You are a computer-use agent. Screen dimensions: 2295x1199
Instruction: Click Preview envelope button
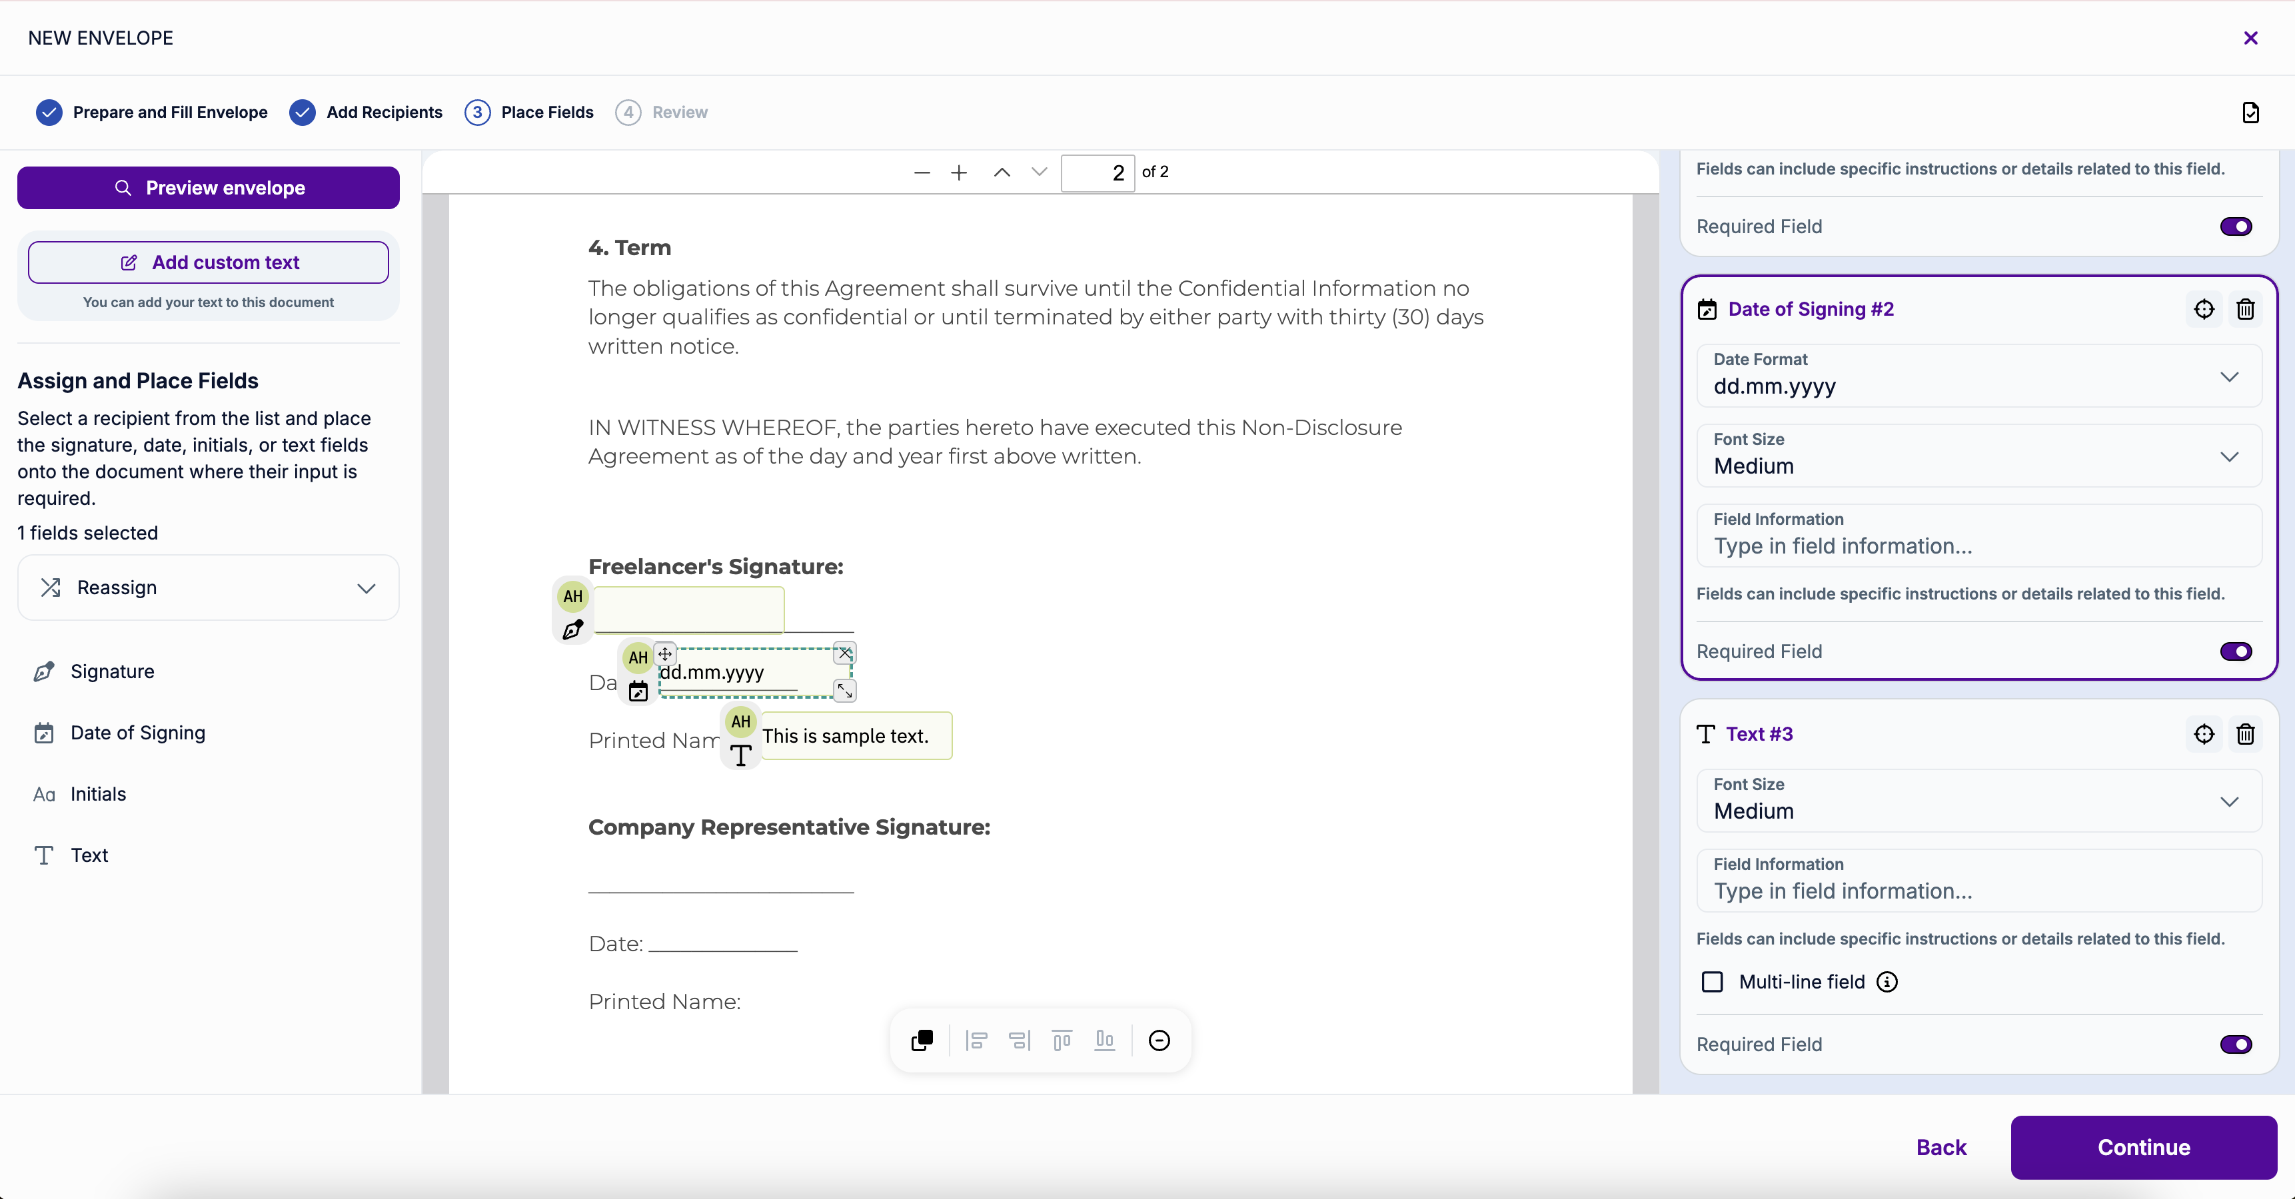tap(208, 188)
